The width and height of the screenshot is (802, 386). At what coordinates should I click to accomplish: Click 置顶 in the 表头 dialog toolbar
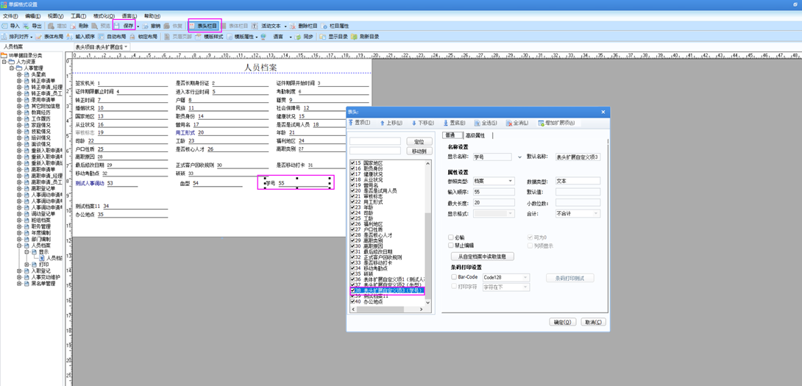[x=359, y=124]
